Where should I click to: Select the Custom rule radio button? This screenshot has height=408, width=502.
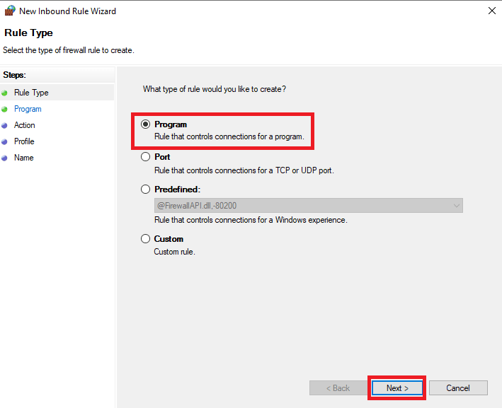(x=145, y=239)
